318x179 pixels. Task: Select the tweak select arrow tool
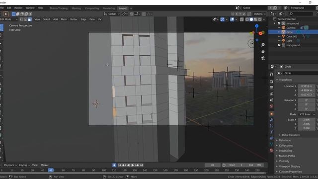[x=6, y=14]
